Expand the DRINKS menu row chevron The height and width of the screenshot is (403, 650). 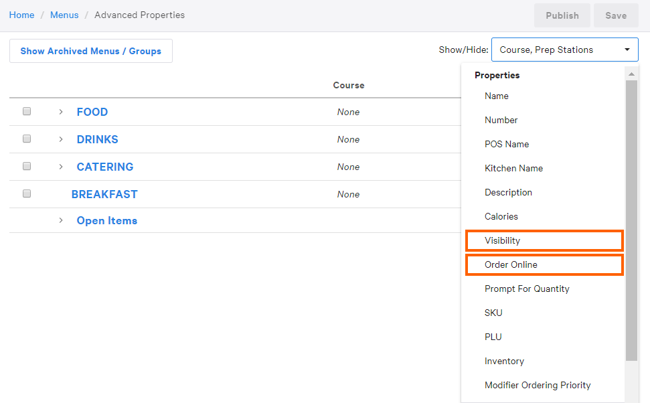[61, 139]
